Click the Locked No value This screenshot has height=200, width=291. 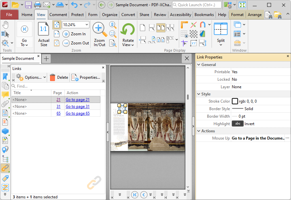pyautogui.click(x=261, y=79)
